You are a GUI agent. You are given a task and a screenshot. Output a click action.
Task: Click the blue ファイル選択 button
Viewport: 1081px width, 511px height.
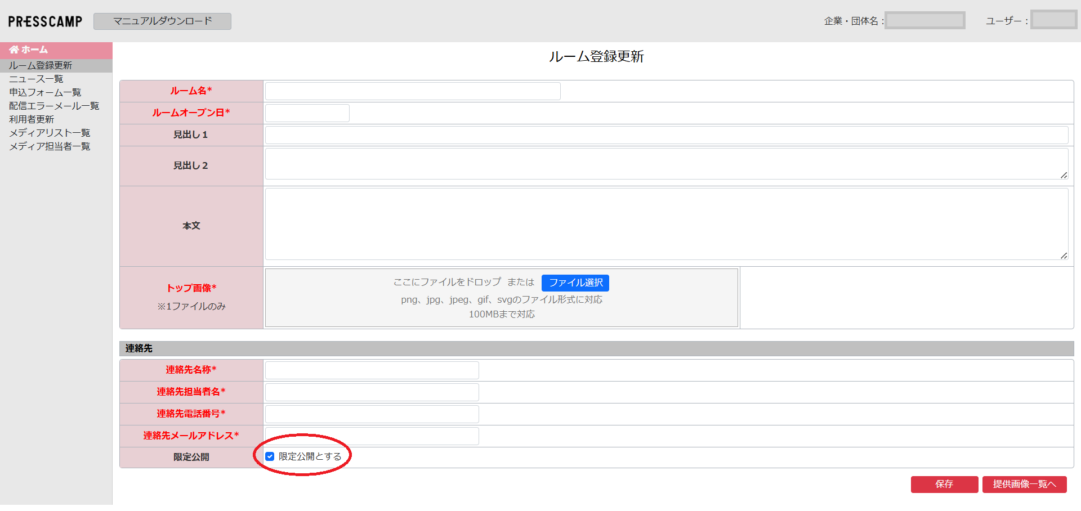[x=575, y=283]
